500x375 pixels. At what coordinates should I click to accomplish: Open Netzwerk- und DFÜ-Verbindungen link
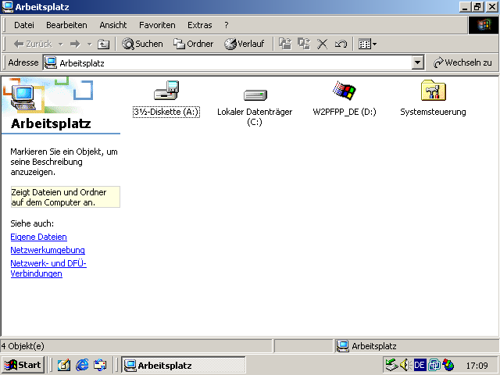point(48,269)
